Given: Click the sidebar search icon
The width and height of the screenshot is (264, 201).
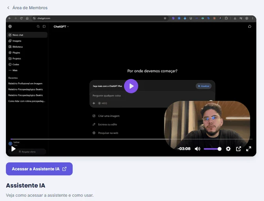Looking at the screenshot, I should (38, 26).
